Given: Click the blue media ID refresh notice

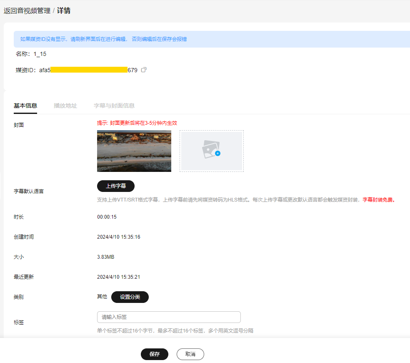Looking at the screenshot, I should [x=104, y=39].
